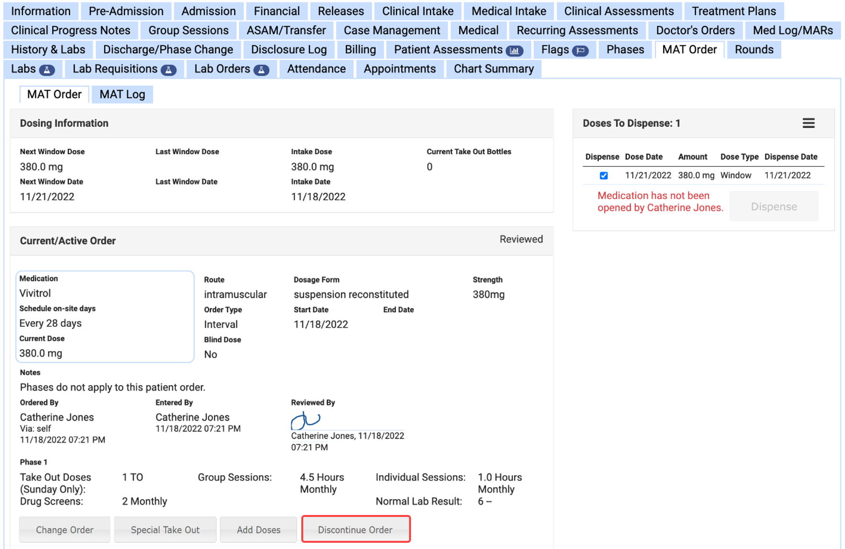845x549 pixels.
Task: Click the Add Doses button
Action: (x=258, y=529)
